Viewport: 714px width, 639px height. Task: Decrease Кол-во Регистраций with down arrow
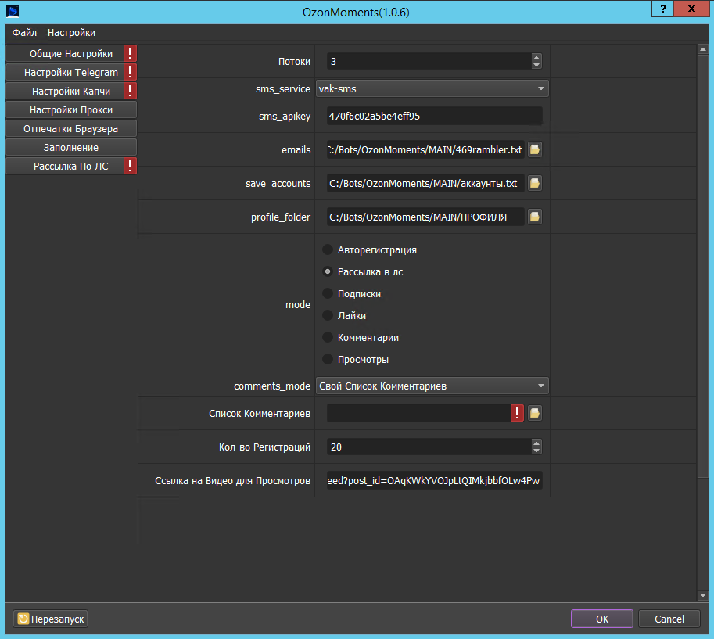[536, 451]
